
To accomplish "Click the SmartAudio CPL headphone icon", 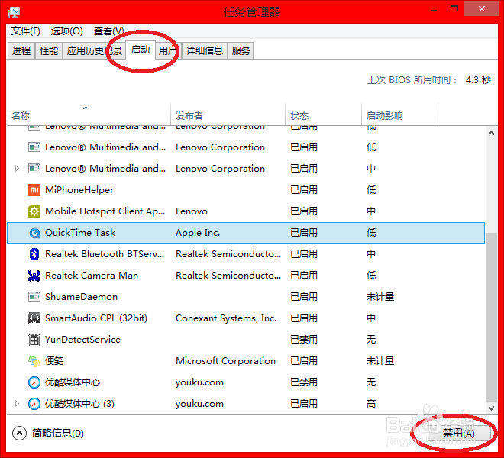I will click(x=34, y=318).
